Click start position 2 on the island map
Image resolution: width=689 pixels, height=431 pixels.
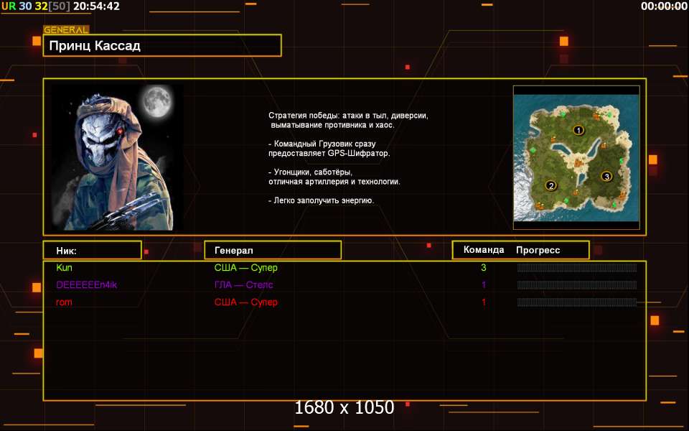550,185
